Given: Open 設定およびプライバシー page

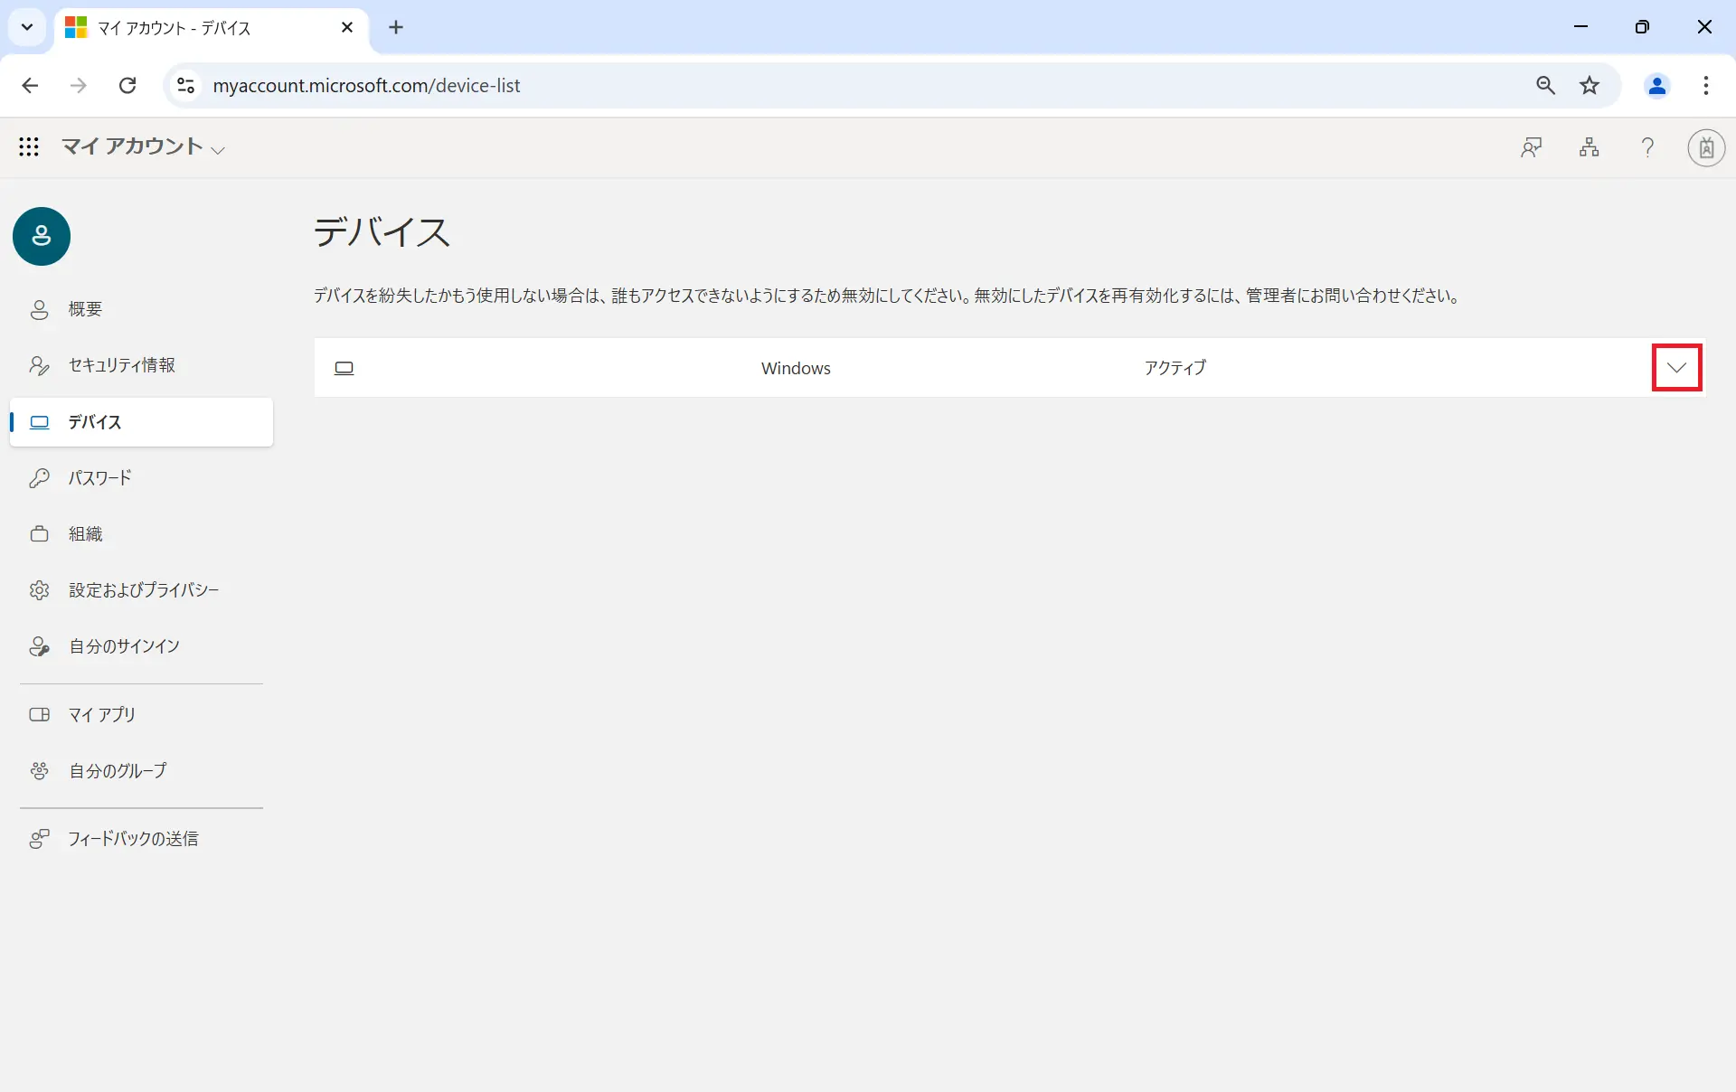Looking at the screenshot, I should tap(143, 590).
